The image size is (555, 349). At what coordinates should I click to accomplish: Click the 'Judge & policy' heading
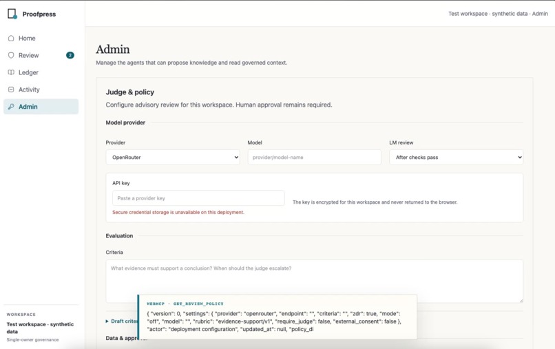tap(130, 92)
